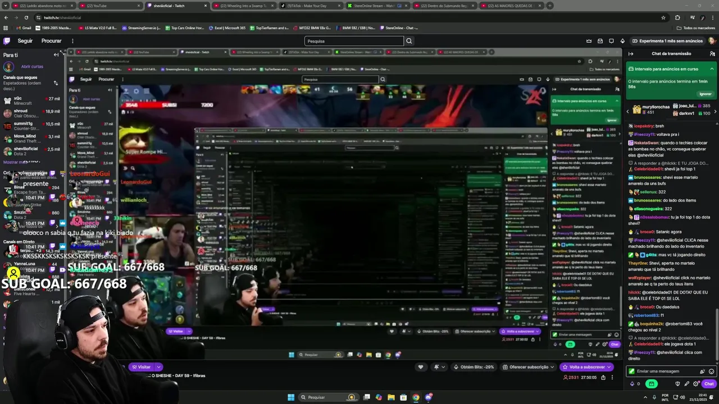Open the Prime loot crown icon
Viewport: 719px width, 404px height.
click(x=589, y=41)
